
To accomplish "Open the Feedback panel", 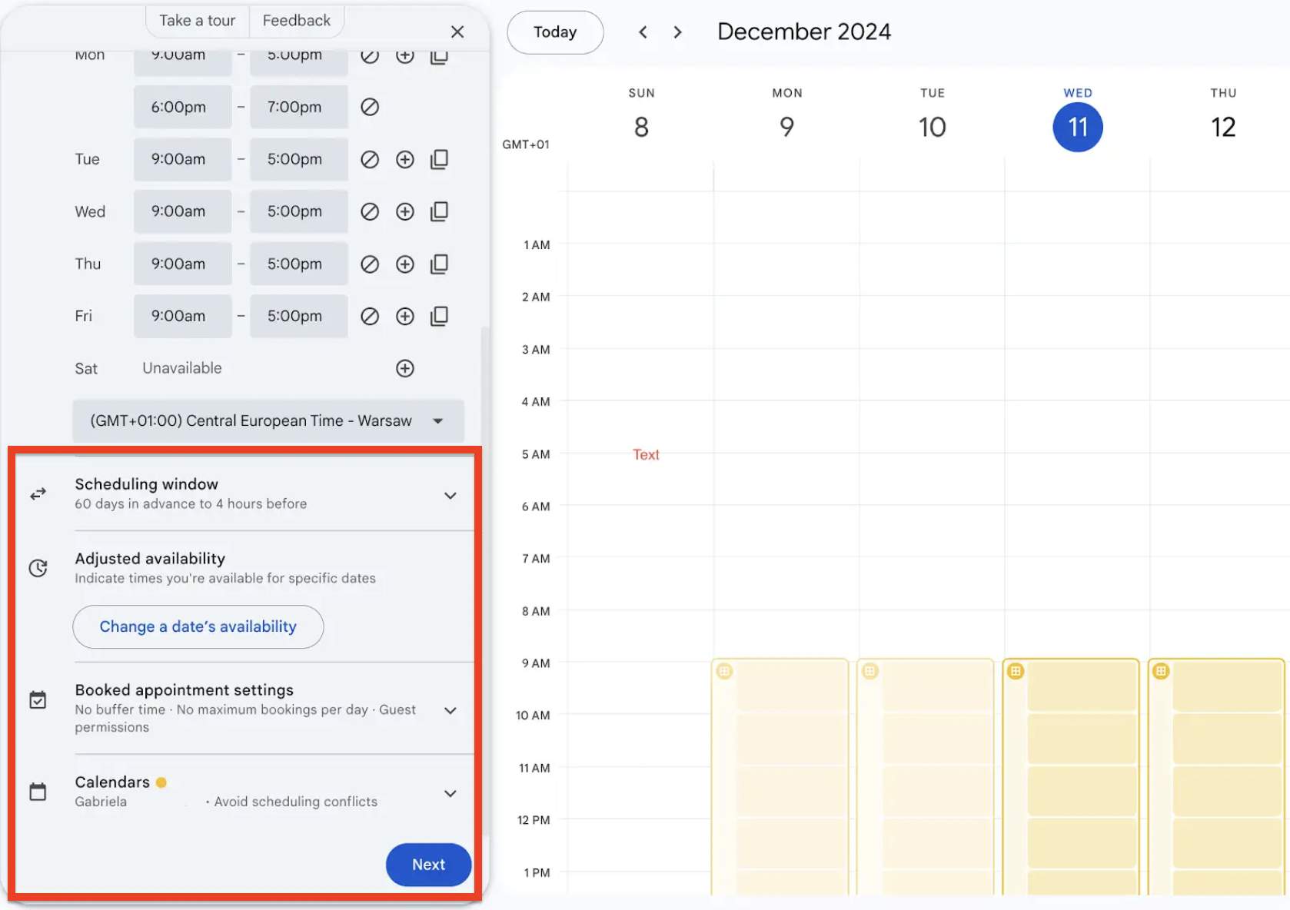I will pyautogui.click(x=297, y=21).
